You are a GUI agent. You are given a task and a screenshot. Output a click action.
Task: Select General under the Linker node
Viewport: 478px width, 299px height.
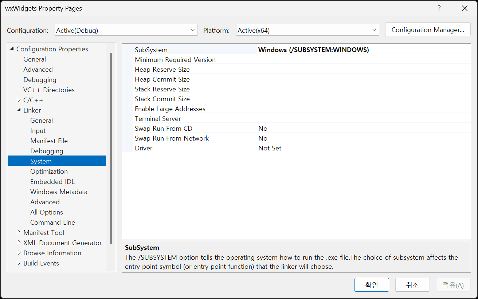click(42, 121)
